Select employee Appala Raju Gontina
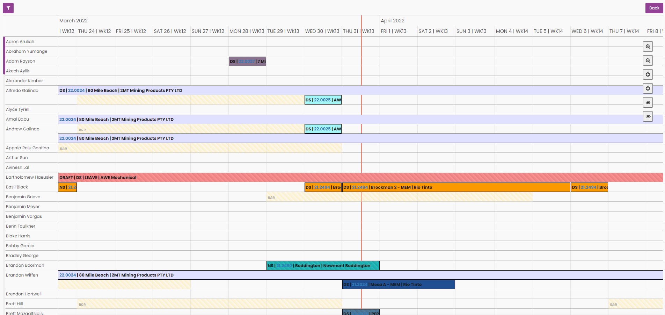665x315 pixels. pyautogui.click(x=28, y=148)
